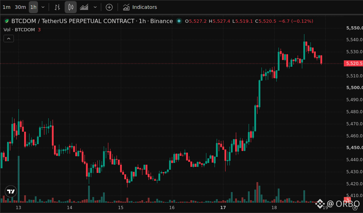Select the 1h timeframe

[x=33, y=7]
